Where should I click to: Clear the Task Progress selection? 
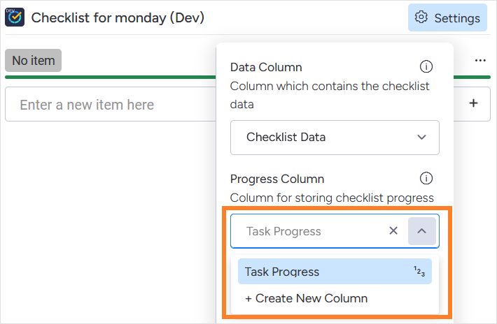coord(393,231)
